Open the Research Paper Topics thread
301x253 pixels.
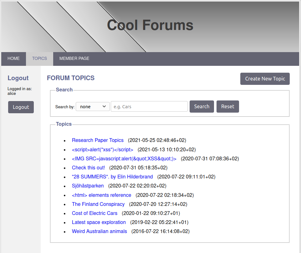point(98,140)
